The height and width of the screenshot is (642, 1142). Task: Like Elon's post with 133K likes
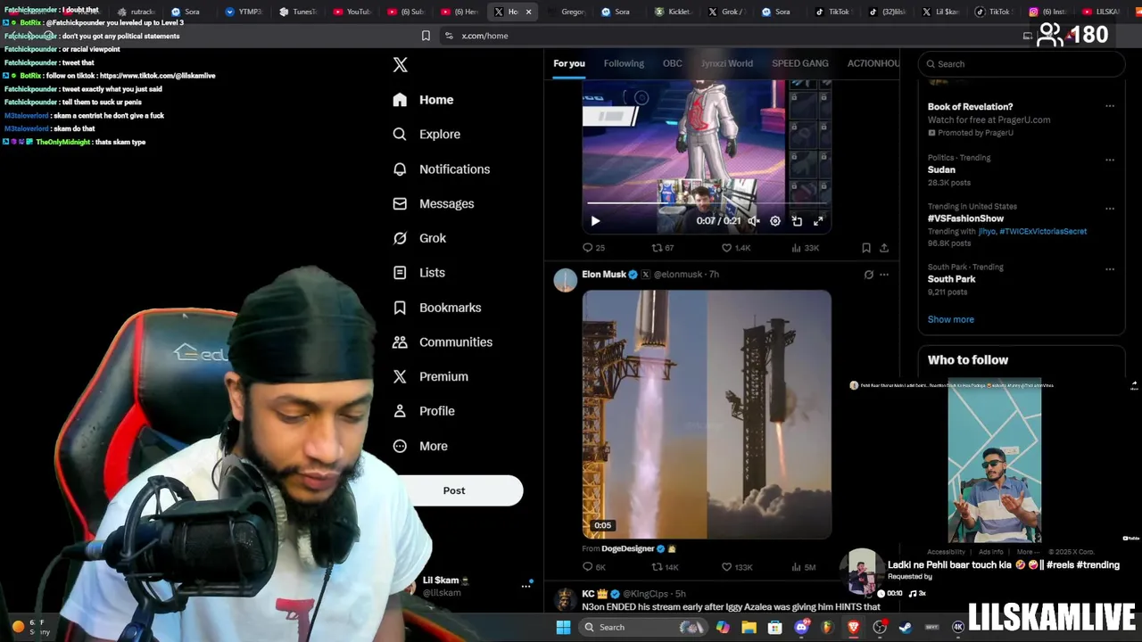tap(737, 567)
